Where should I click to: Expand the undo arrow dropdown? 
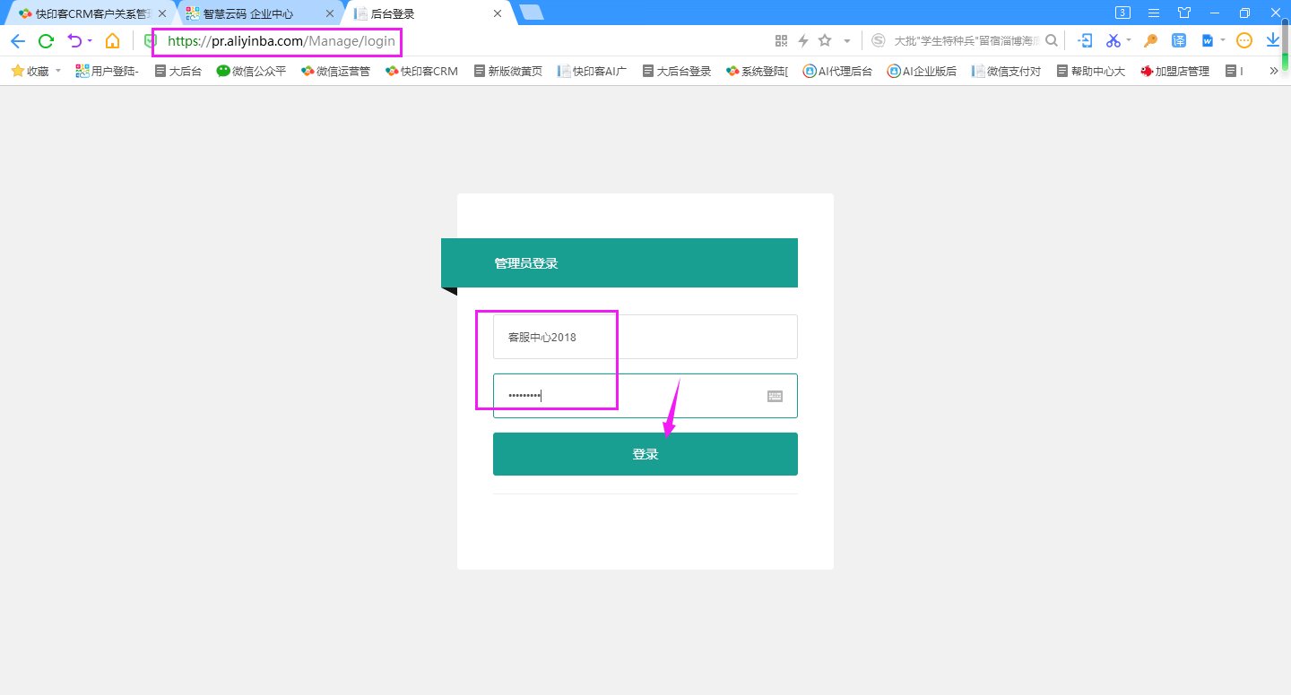point(90,41)
